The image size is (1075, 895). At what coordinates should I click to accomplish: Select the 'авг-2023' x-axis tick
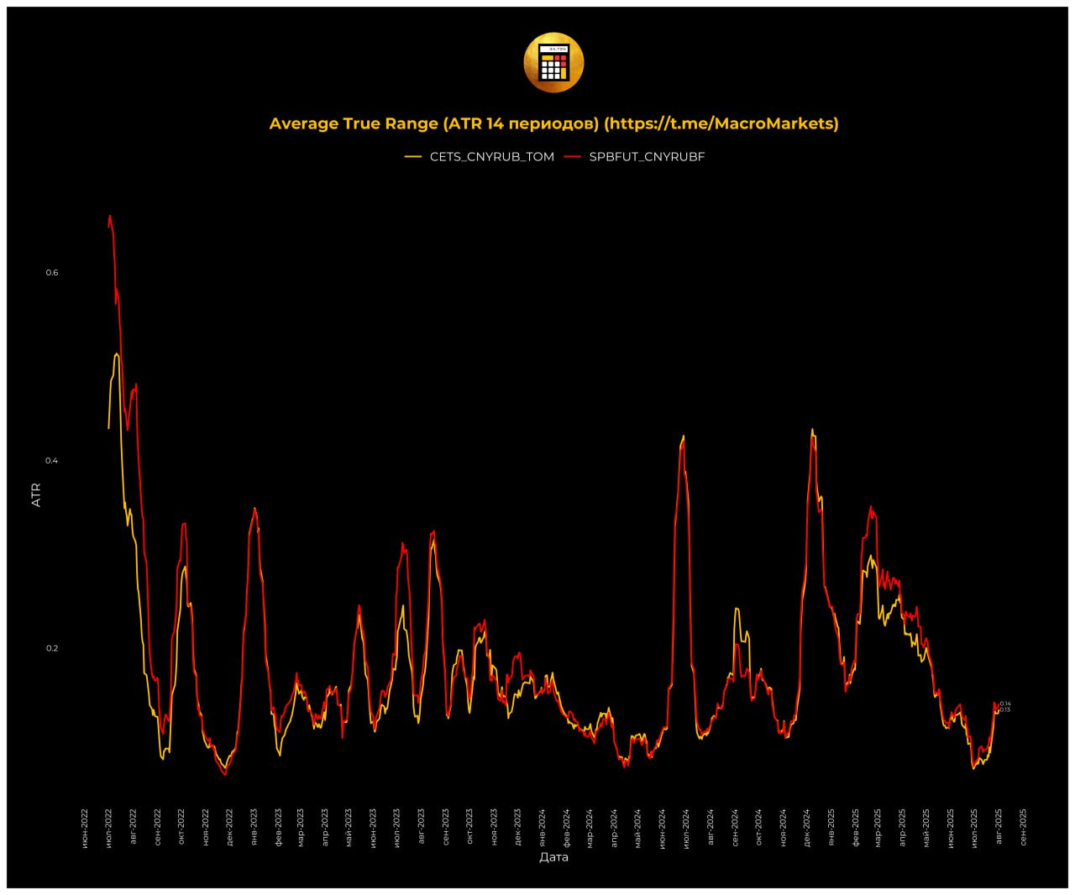pos(422,826)
